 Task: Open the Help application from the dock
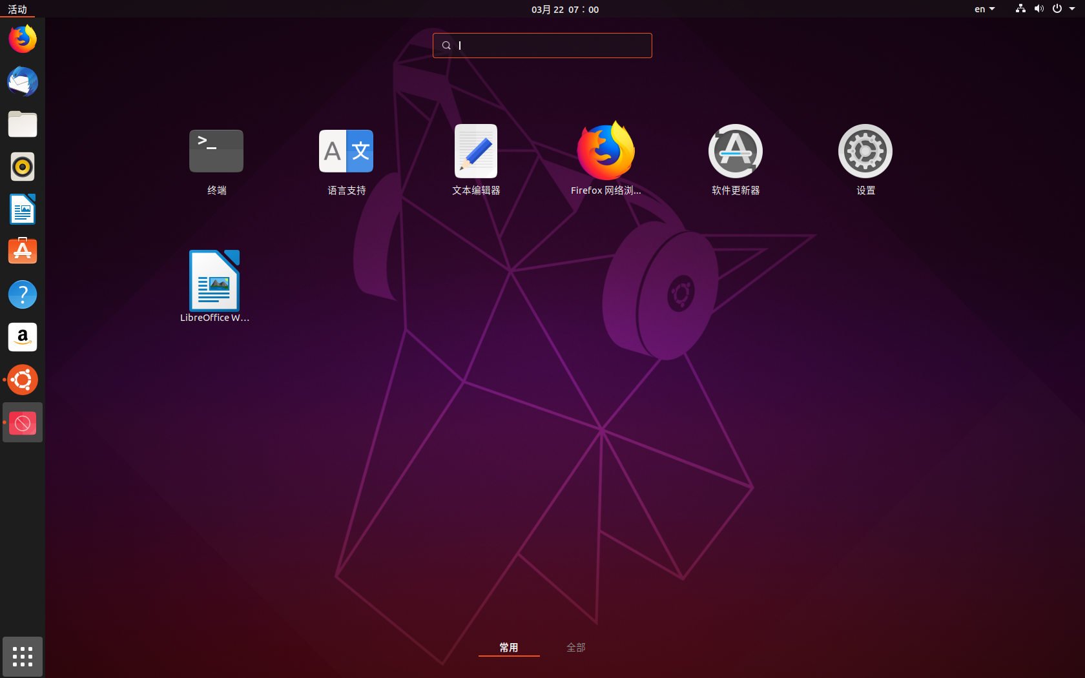tap(23, 294)
